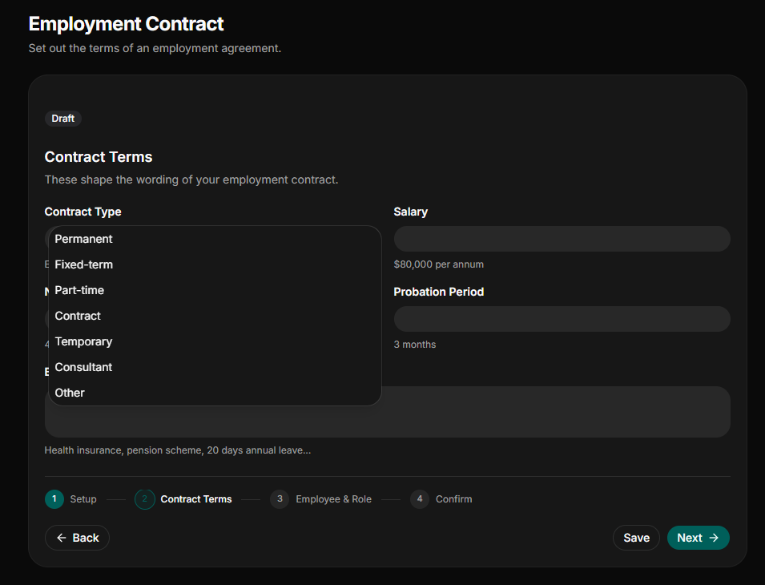Screen dimensions: 765x585
Task: Jump to step 1 Setup
Action: (70, 499)
